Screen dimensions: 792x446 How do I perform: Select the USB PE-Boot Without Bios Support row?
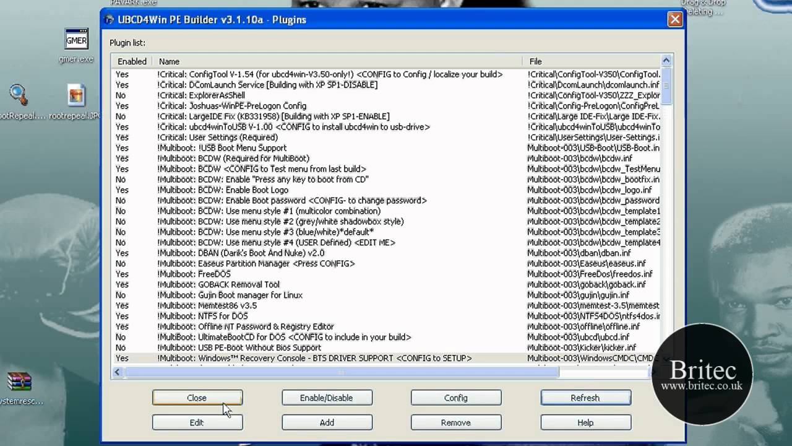pyautogui.click(x=386, y=348)
